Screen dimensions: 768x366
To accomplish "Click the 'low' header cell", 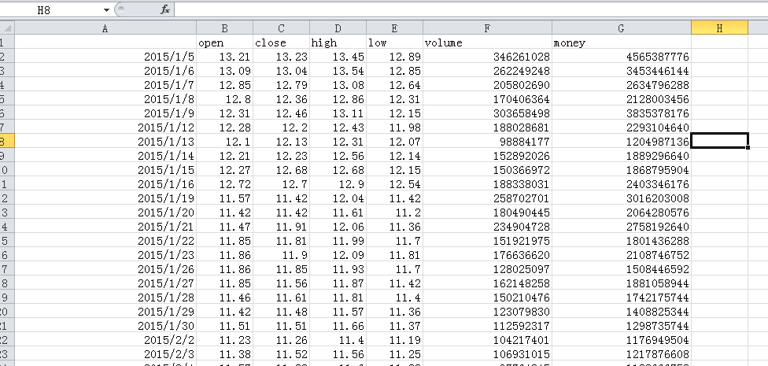I will [394, 43].
